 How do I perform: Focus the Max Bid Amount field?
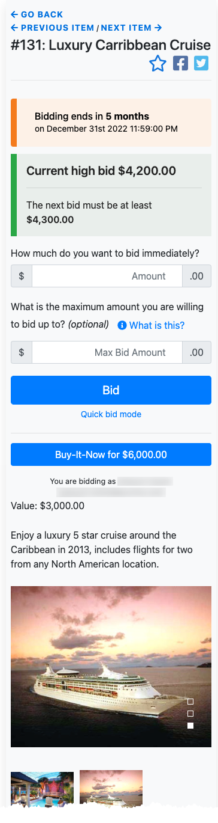click(107, 352)
